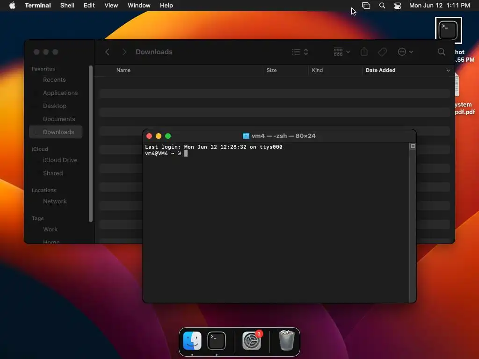Select iCloud Drive in Finder sidebar

pyautogui.click(x=60, y=160)
